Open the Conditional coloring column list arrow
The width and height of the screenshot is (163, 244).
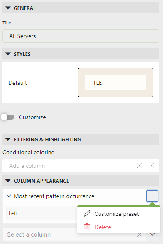click(x=153, y=166)
